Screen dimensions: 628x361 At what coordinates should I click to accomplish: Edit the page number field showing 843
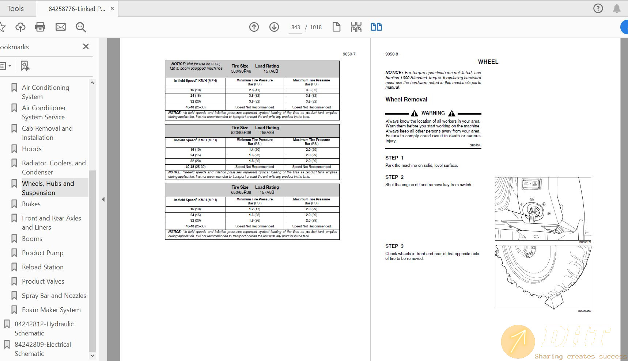[295, 27]
